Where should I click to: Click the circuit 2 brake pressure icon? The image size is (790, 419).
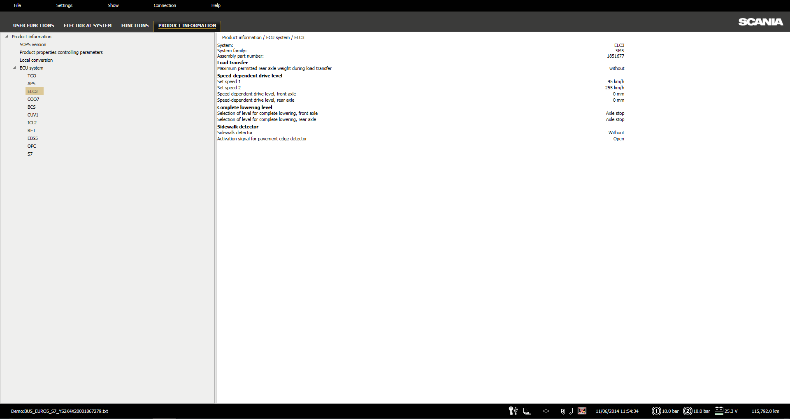687,411
